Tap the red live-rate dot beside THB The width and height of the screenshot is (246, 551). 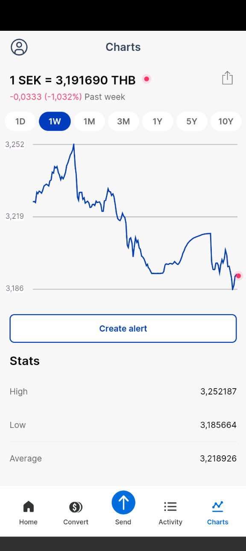pos(146,79)
